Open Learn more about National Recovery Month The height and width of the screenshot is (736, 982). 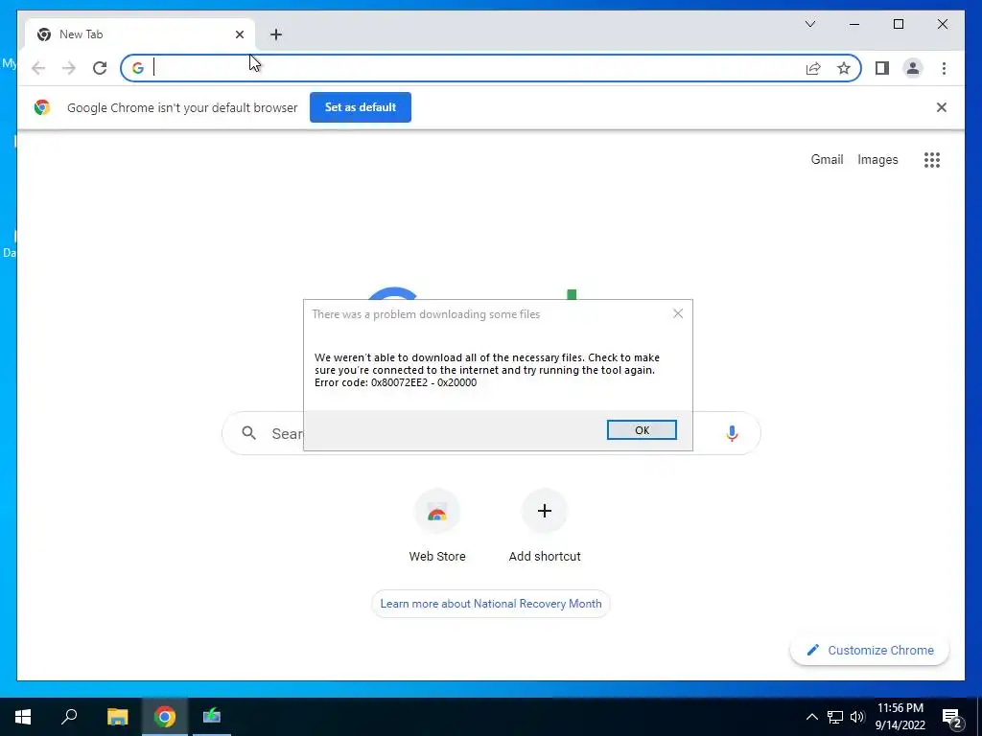point(491,604)
